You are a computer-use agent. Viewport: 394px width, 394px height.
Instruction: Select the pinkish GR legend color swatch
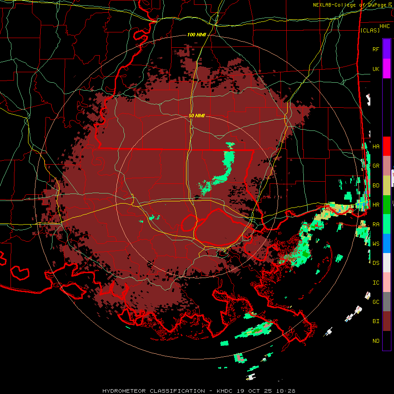point(387,166)
